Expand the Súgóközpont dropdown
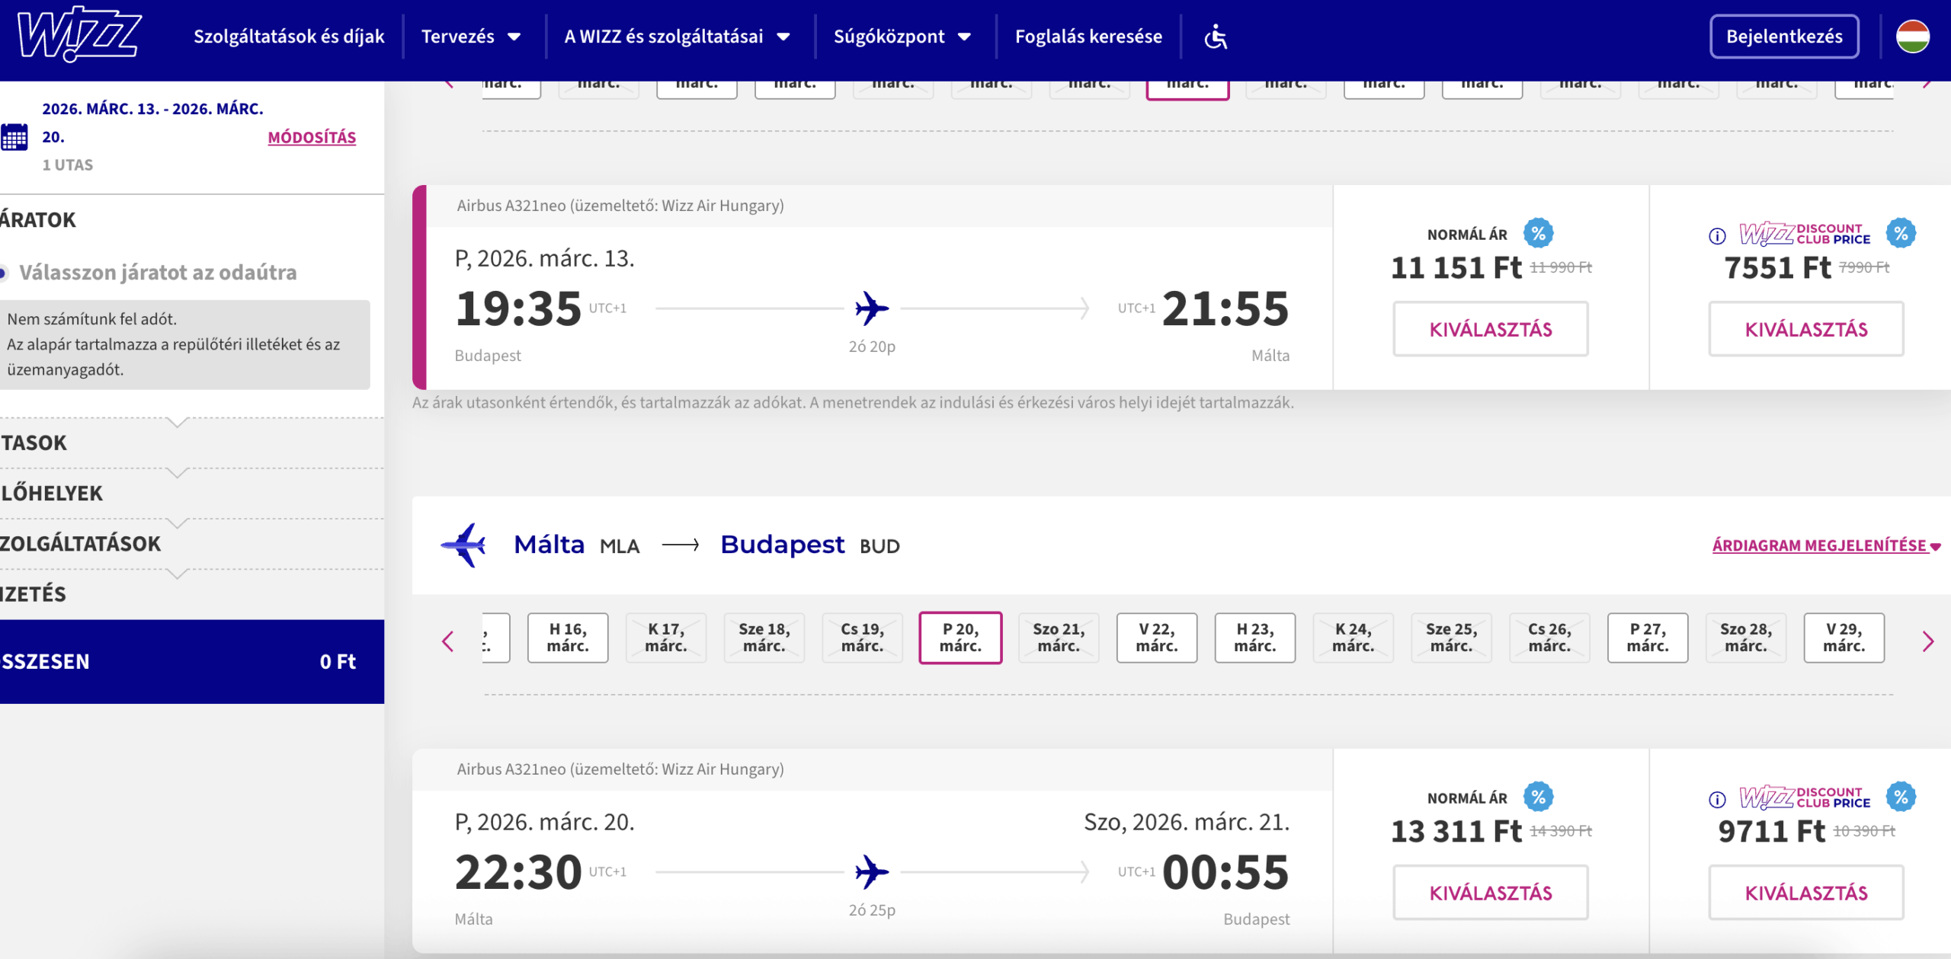Image resolution: width=1951 pixels, height=959 pixels. tap(902, 37)
